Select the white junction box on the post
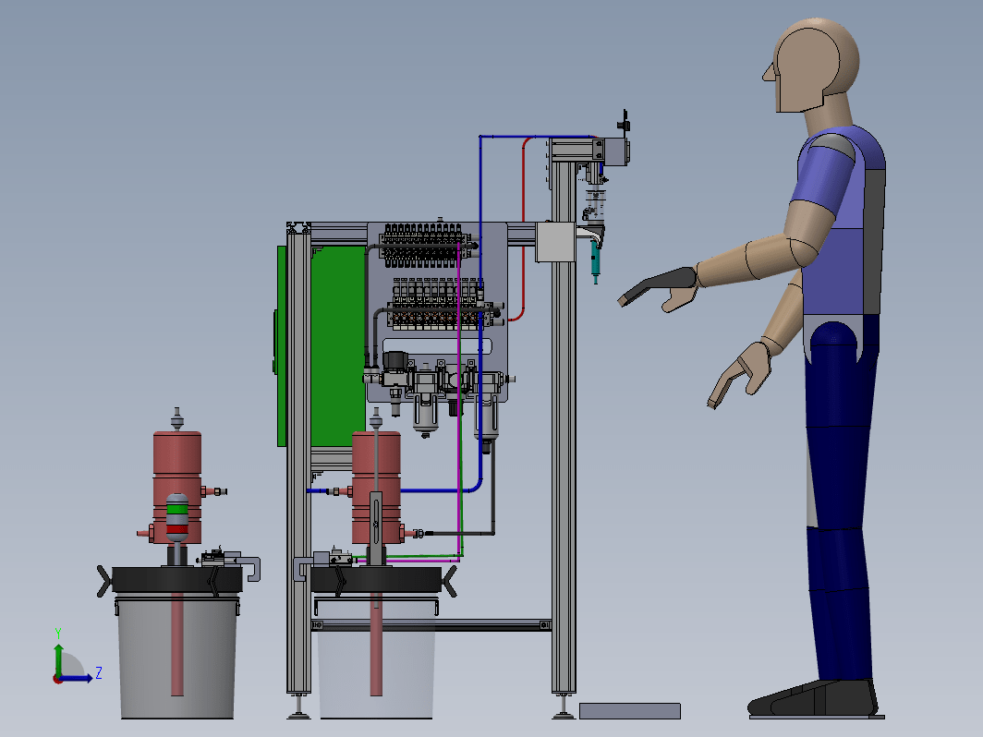The height and width of the screenshot is (737, 983). tap(555, 242)
